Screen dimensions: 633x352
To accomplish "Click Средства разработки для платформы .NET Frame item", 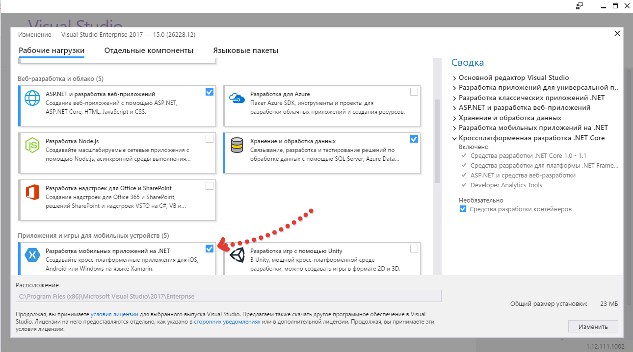I will coord(544,165).
